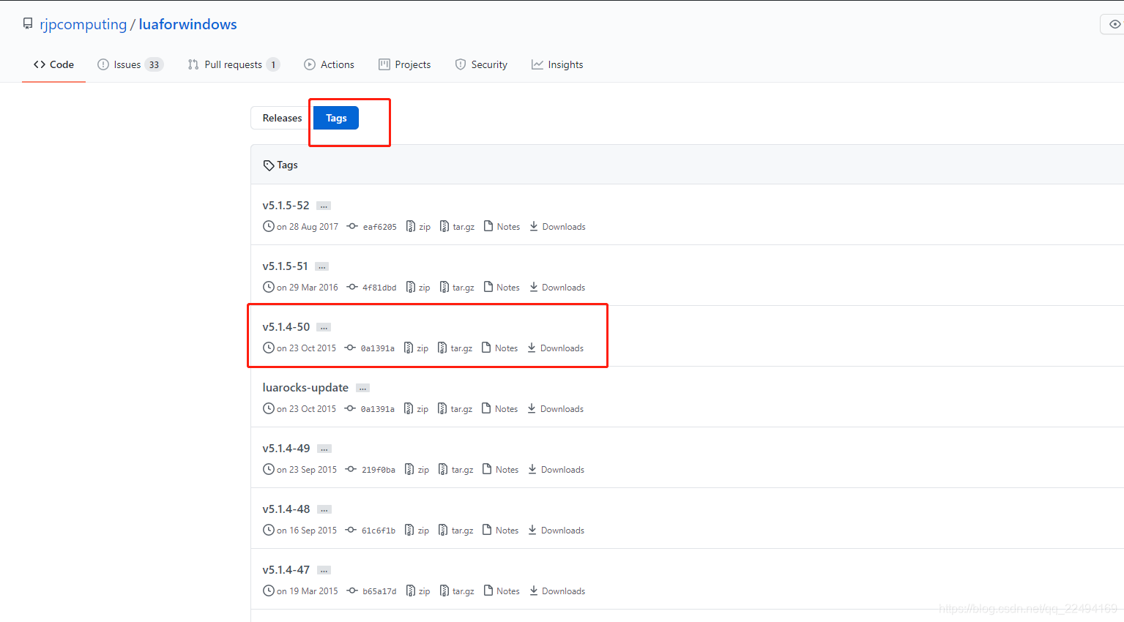Download zip for v5.1.4-50
1124x622 pixels.
coord(416,348)
